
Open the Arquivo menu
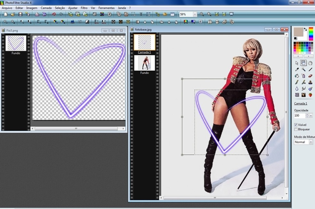click(7, 8)
